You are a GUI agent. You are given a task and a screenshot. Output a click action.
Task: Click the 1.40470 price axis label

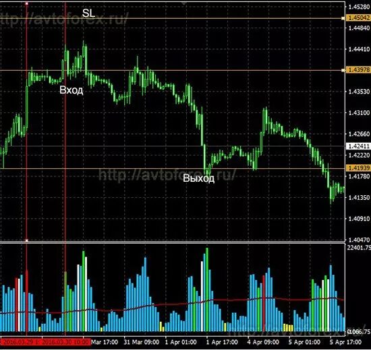359,240
